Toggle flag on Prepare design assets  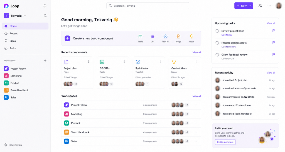pyautogui.click(x=274, y=43)
